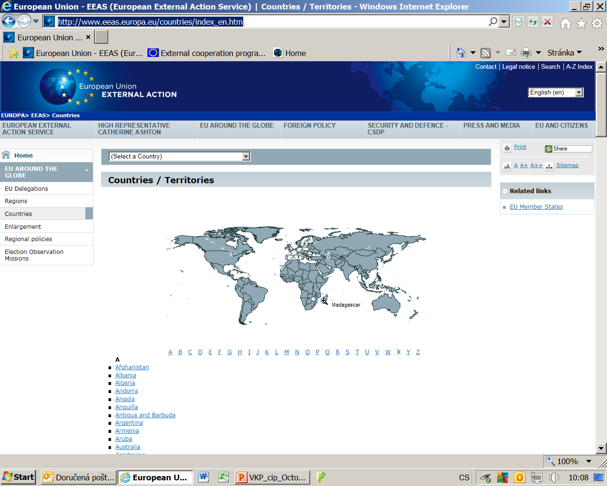Open the Stránka menu

click(564, 53)
